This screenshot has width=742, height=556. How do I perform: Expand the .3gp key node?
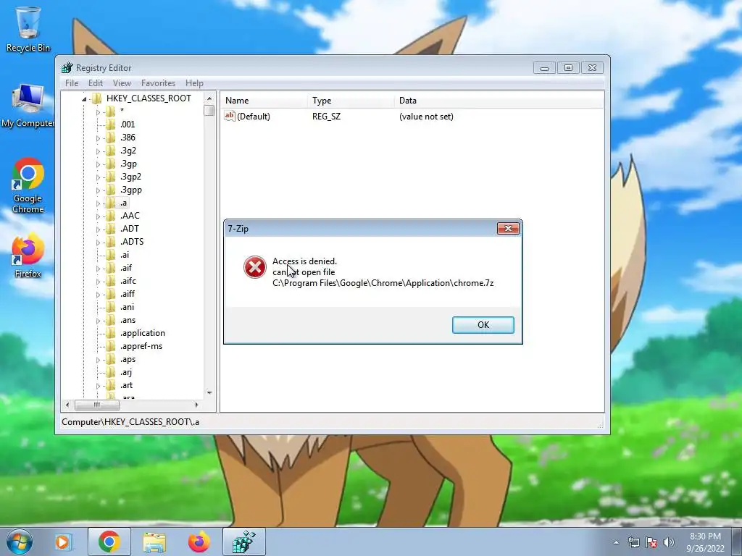tap(98, 164)
